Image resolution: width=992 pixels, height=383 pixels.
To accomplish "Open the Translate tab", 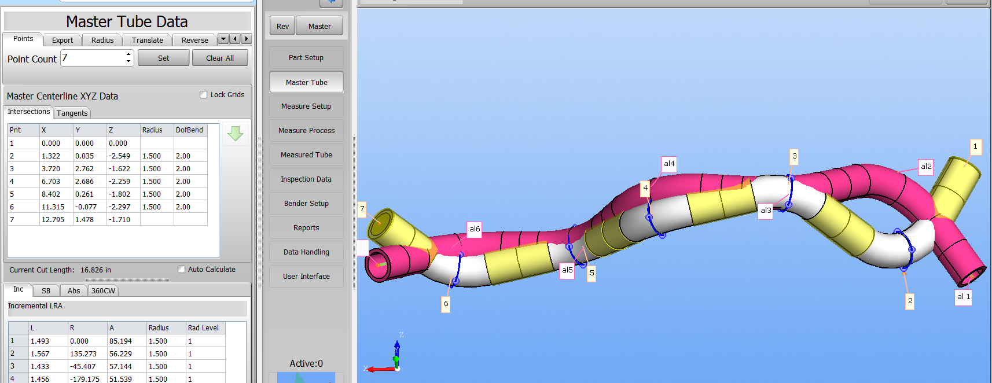I will (147, 40).
